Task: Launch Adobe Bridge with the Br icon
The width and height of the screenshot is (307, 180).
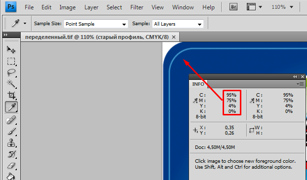Action: click(x=233, y=7)
